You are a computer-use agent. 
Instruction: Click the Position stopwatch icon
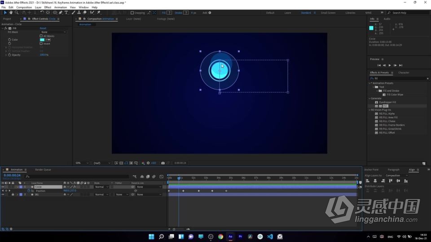(x=29, y=191)
